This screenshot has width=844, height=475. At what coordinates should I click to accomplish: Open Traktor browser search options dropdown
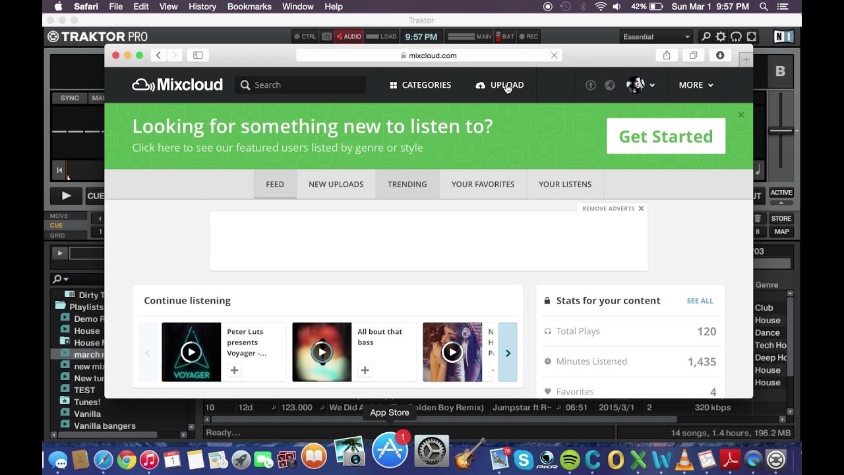[x=61, y=279]
